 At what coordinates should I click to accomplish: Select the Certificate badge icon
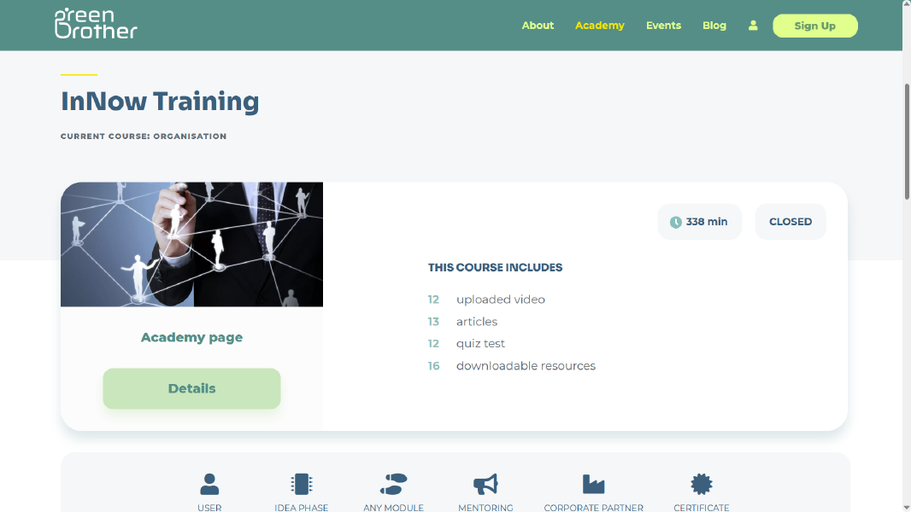click(702, 484)
